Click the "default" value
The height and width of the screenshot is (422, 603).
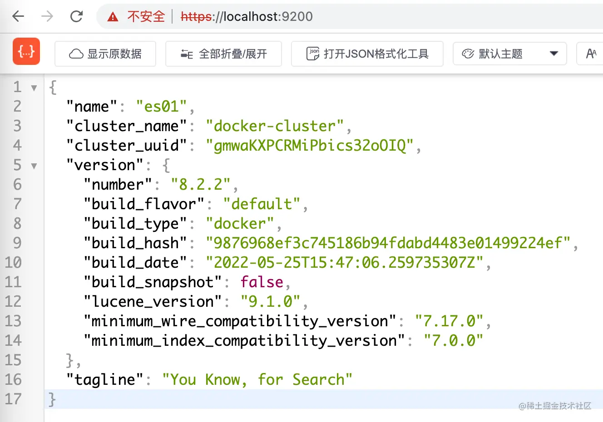point(262,204)
